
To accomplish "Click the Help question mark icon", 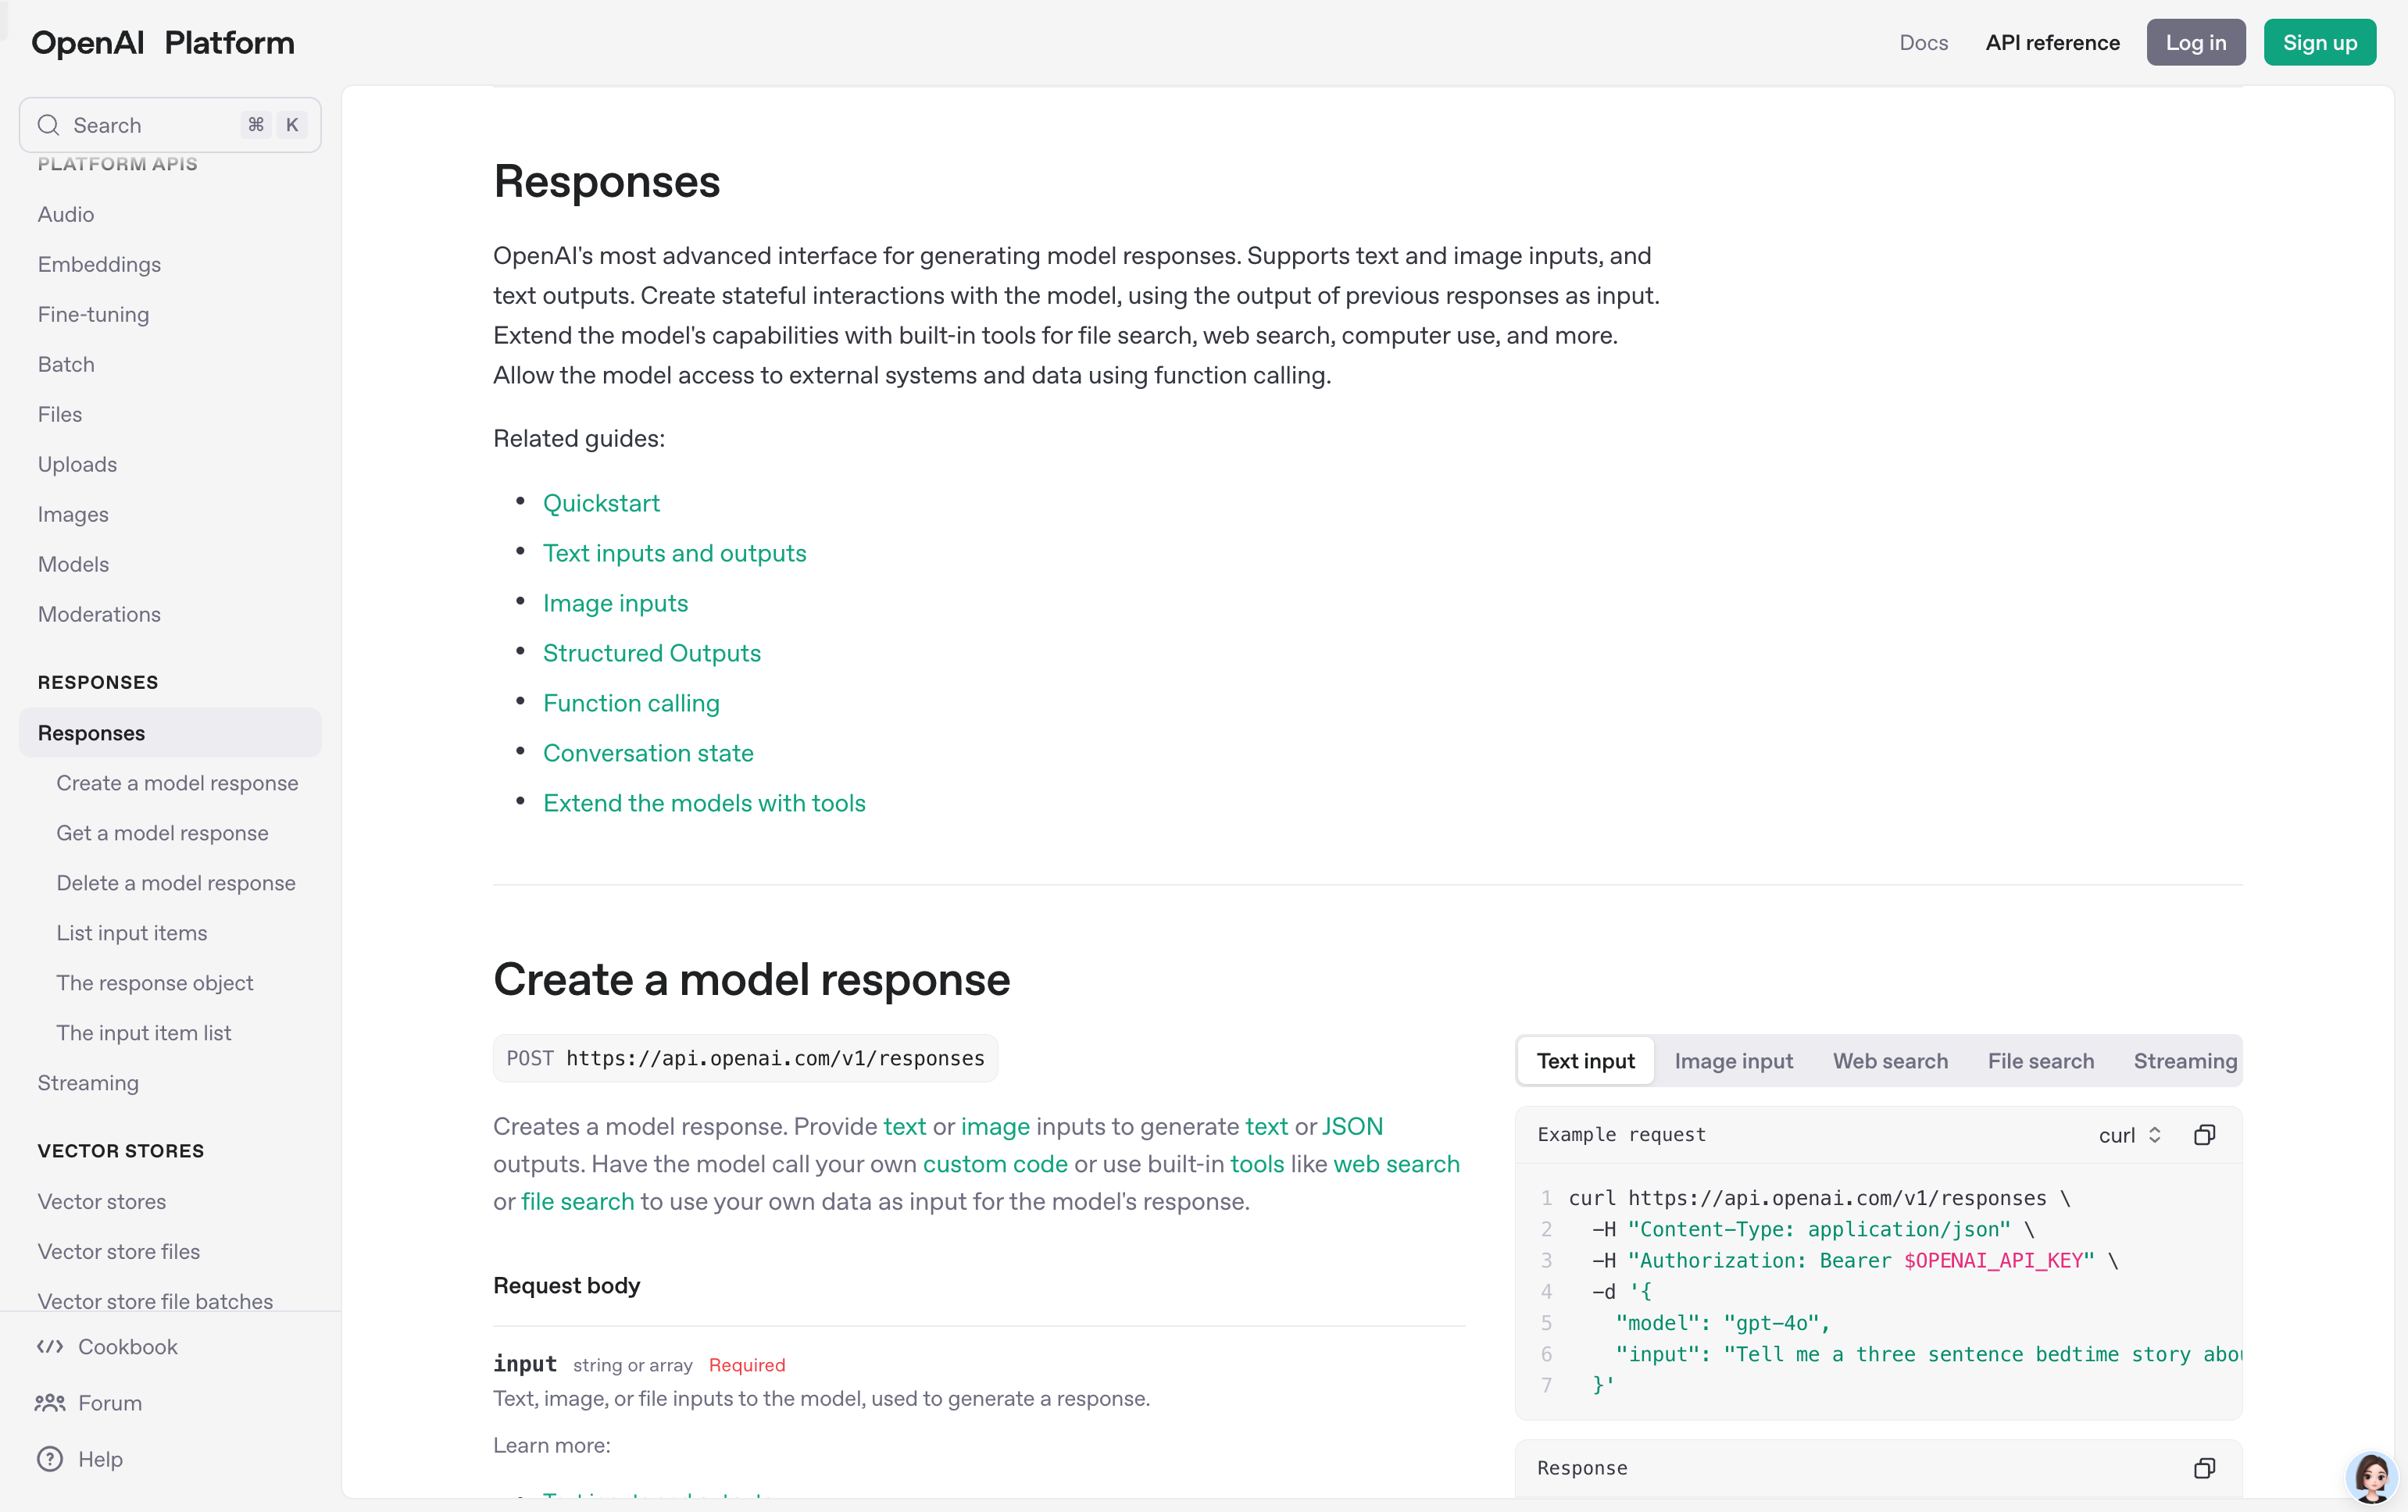I will tap(50, 1458).
